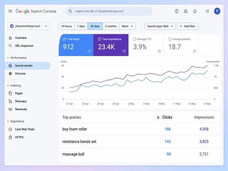Open the Core Web Vitals link
The width and height of the screenshot is (228, 171).
click(x=27, y=129)
